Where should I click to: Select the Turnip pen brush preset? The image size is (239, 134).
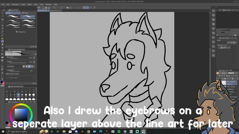[x=28, y=21]
